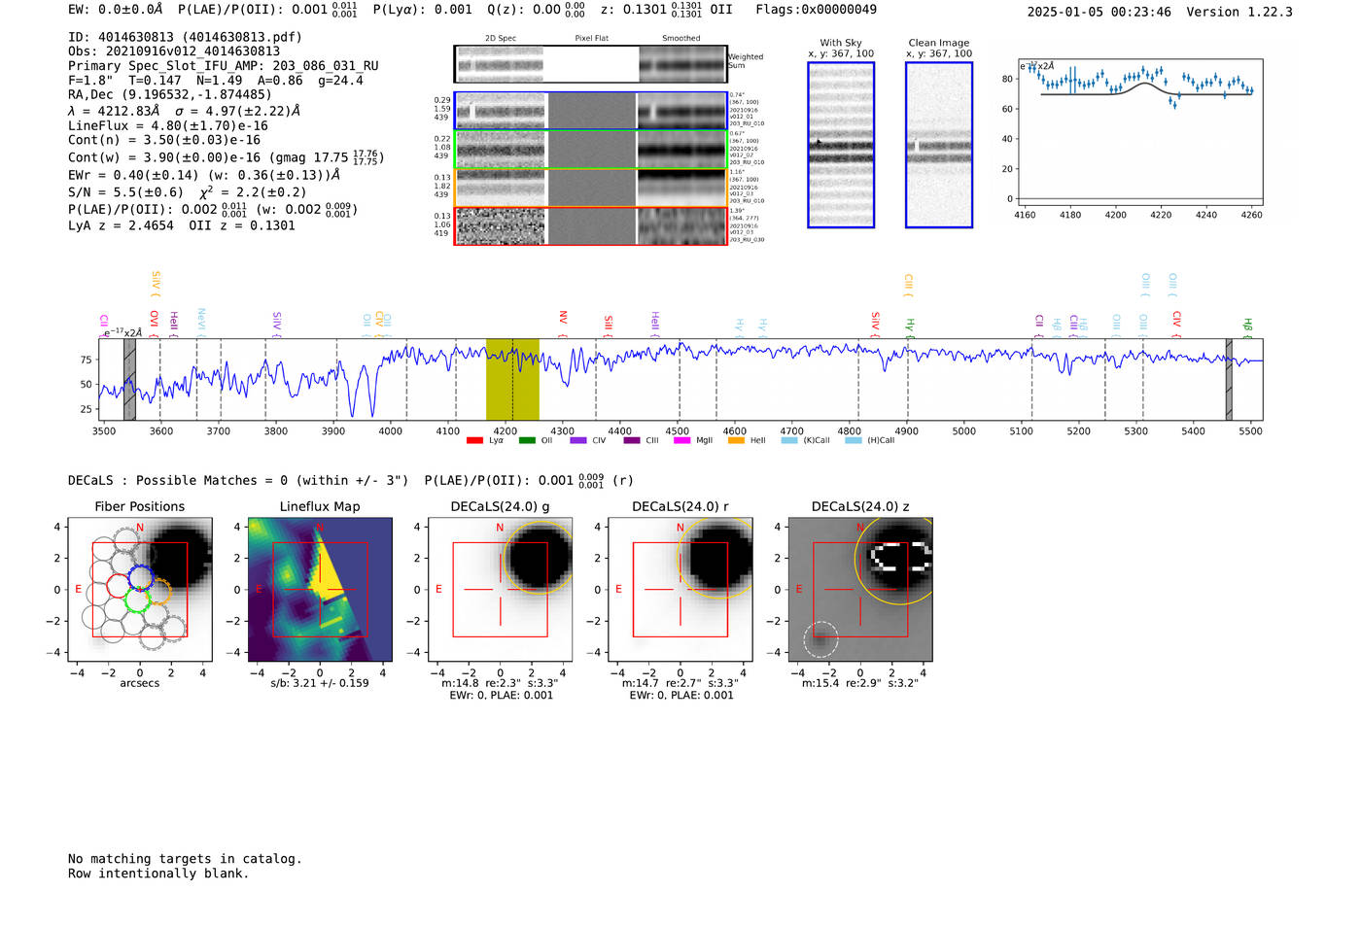The height and width of the screenshot is (926, 1361).
Task: Click the green Hβ label at spectrum end
Action: coord(1248,325)
